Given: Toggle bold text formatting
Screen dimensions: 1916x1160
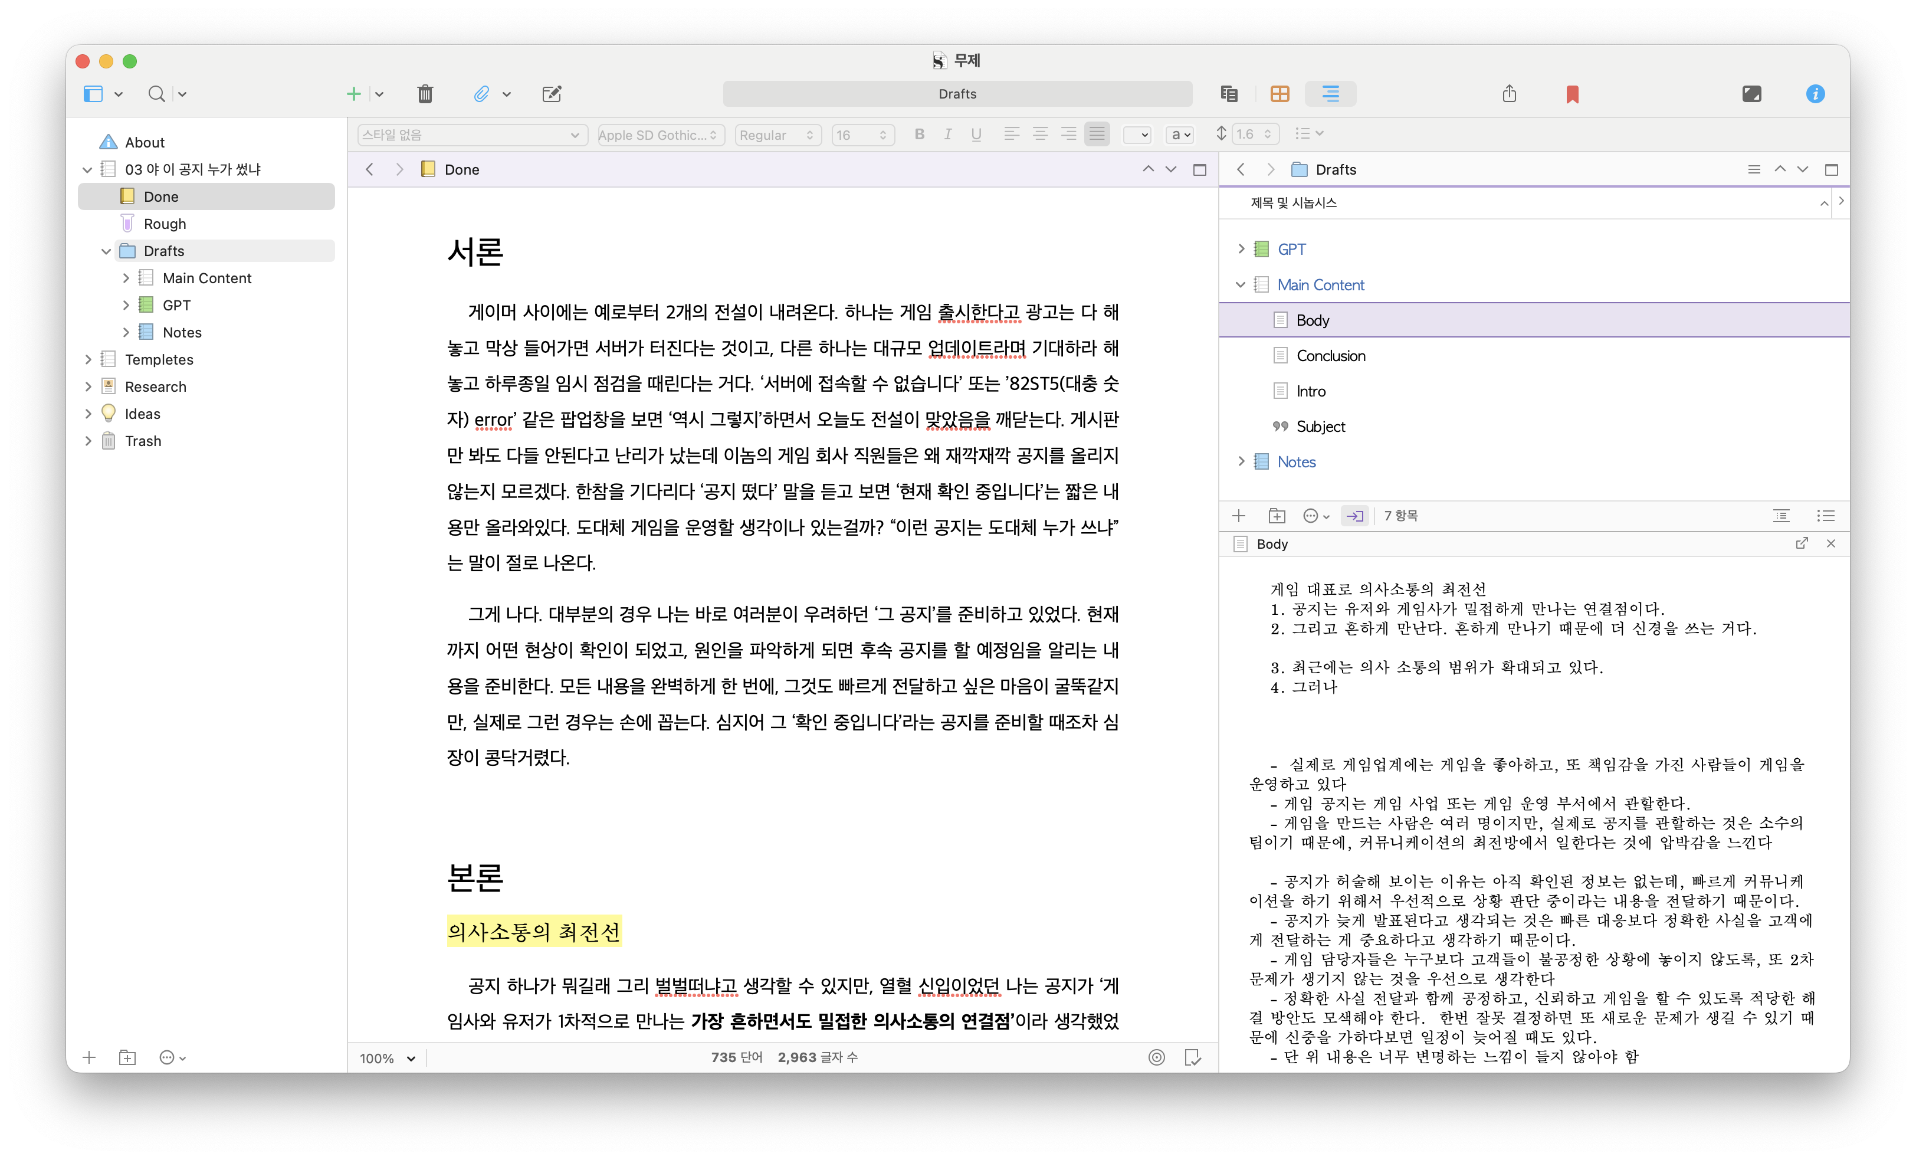Looking at the screenshot, I should pyautogui.click(x=919, y=135).
